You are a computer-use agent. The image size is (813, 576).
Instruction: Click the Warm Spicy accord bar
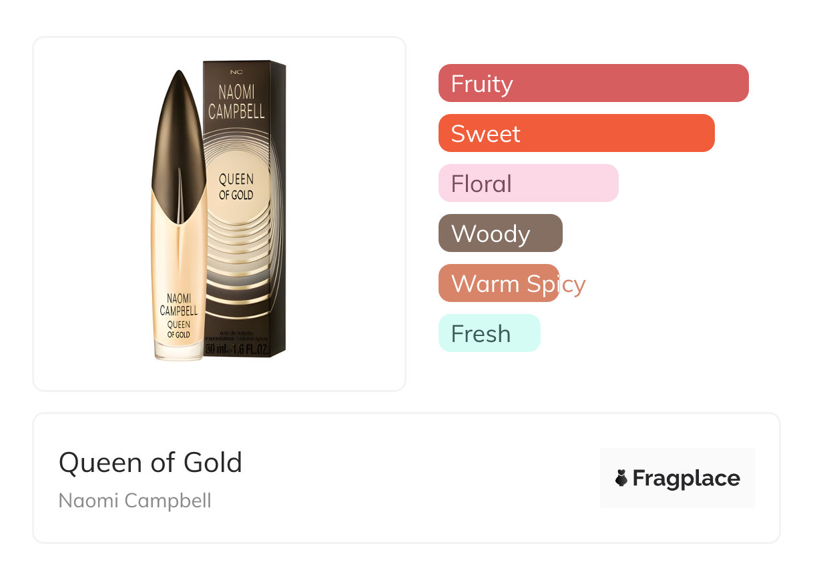[x=499, y=283]
